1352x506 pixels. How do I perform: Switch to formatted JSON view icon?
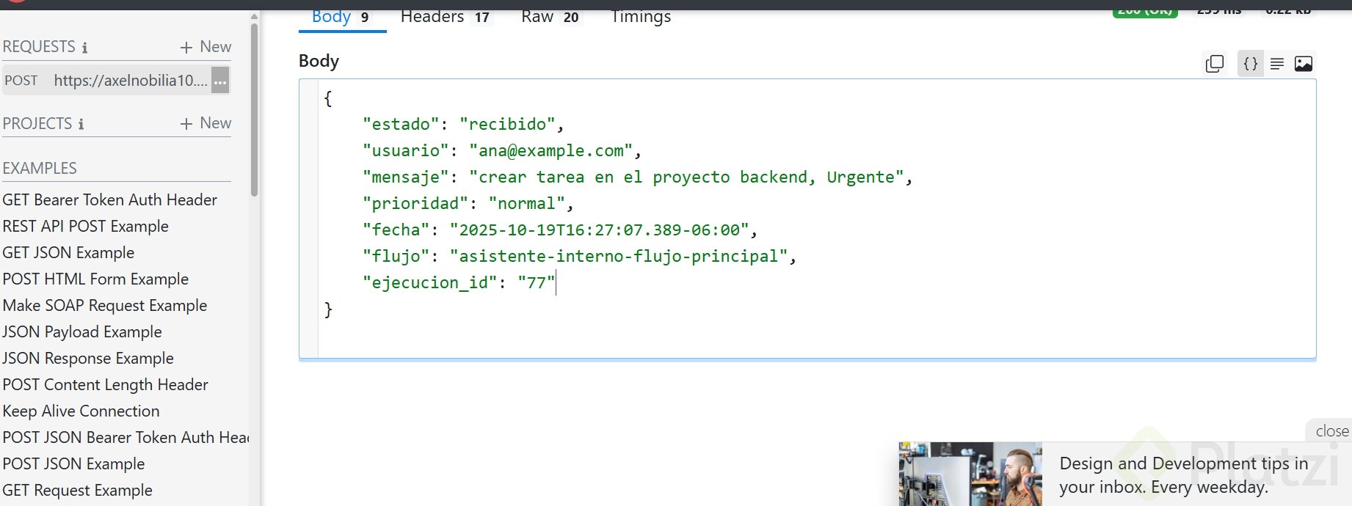pos(1251,64)
